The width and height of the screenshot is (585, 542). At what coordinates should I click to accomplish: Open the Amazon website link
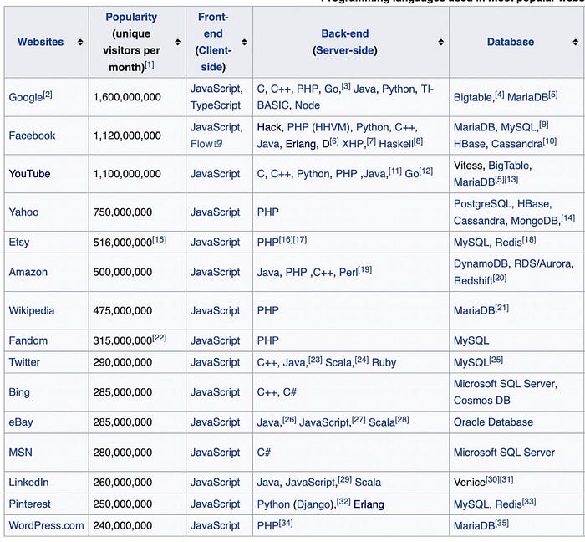click(x=28, y=272)
